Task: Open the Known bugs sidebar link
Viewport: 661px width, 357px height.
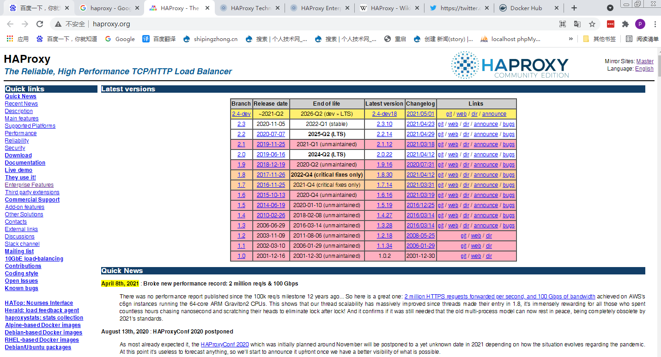Action: (22, 288)
